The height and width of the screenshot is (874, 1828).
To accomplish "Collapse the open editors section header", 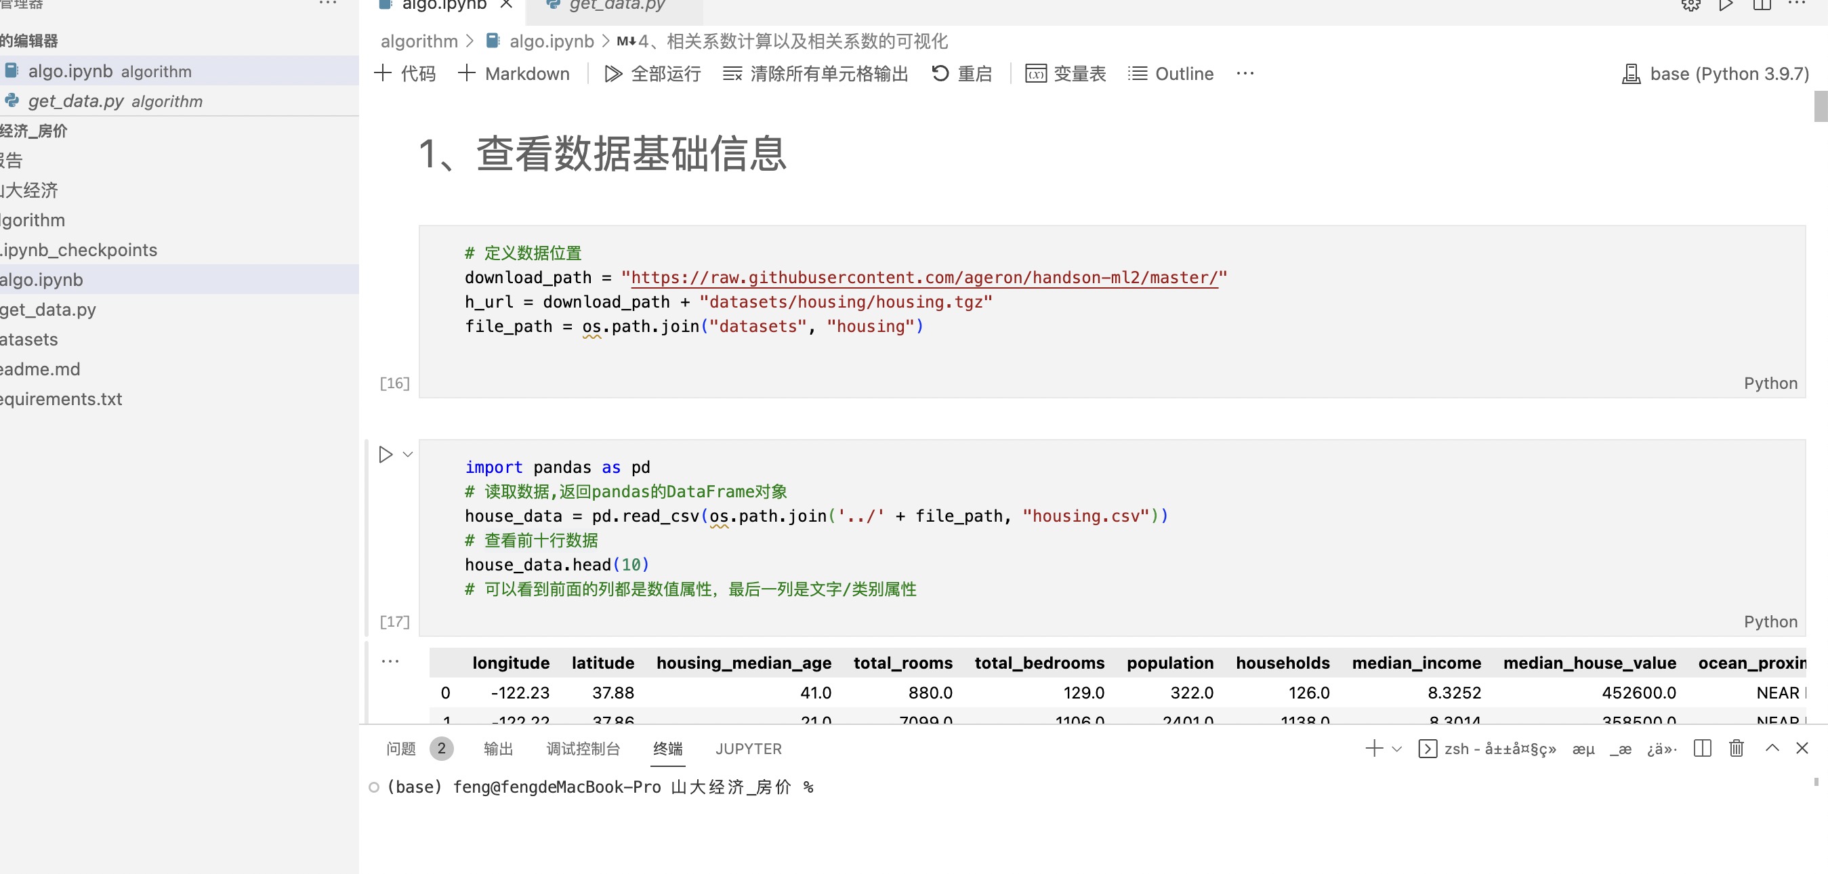I will [x=179, y=41].
